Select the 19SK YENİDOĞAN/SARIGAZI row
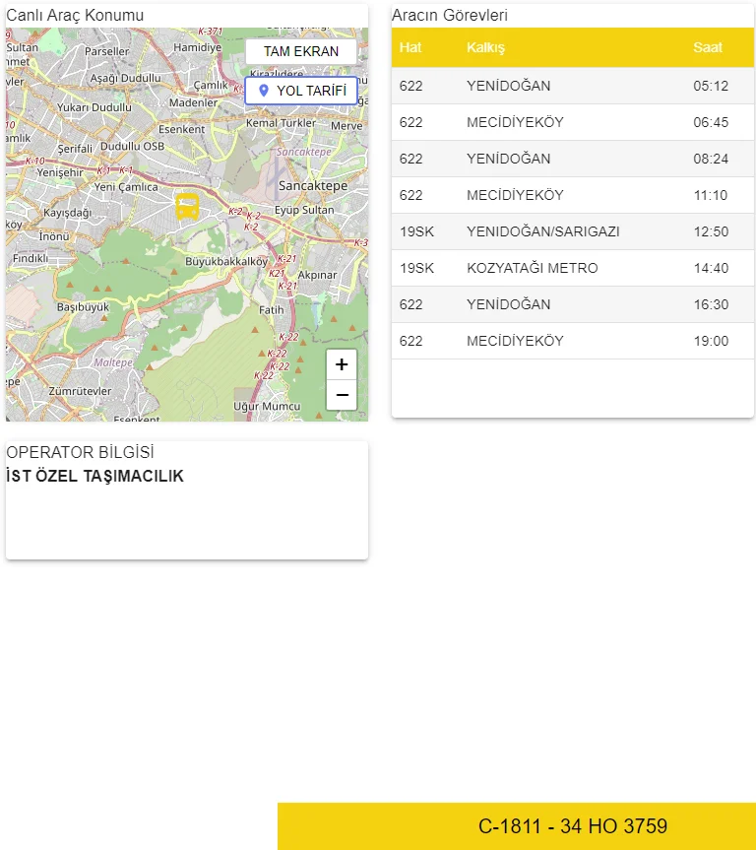This screenshot has width=756, height=850. click(x=572, y=231)
